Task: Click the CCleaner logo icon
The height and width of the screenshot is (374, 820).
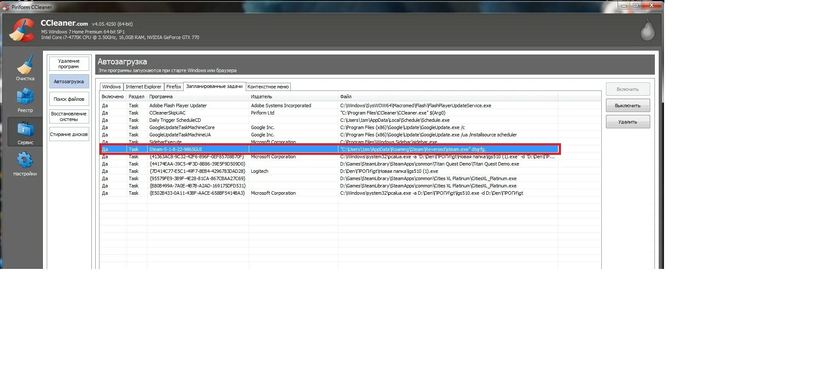Action: pyautogui.click(x=22, y=30)
